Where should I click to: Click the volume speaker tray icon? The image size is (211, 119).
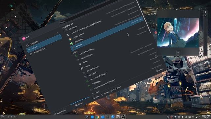(x=182, y=117)
